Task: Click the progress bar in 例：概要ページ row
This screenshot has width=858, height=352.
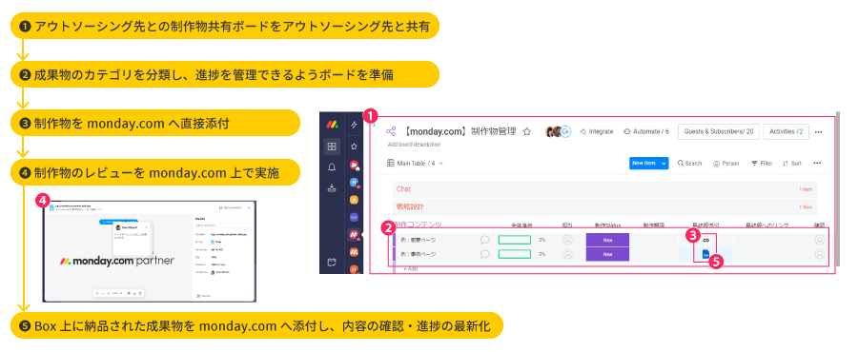Action: tap(515, 240)
